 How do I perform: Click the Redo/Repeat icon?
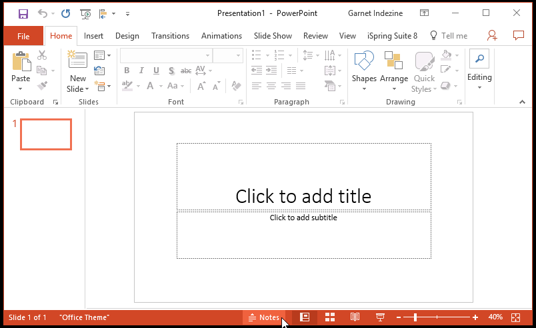click(x=65, y=14)
